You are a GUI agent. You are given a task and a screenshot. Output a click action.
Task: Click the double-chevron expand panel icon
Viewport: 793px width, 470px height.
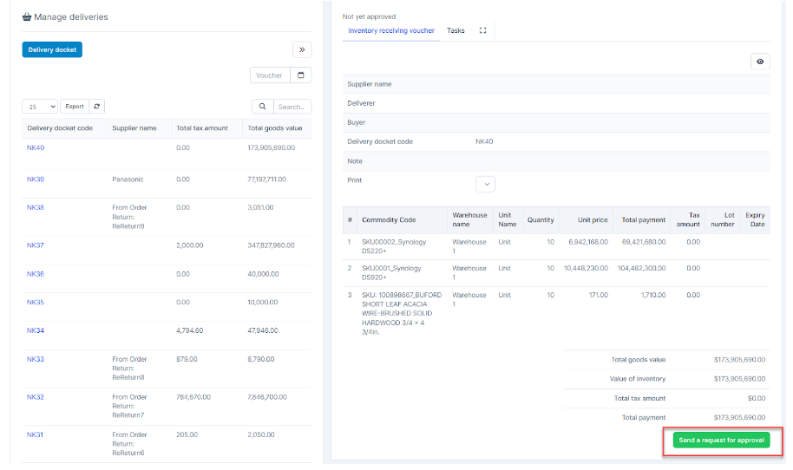coord(302,49)
